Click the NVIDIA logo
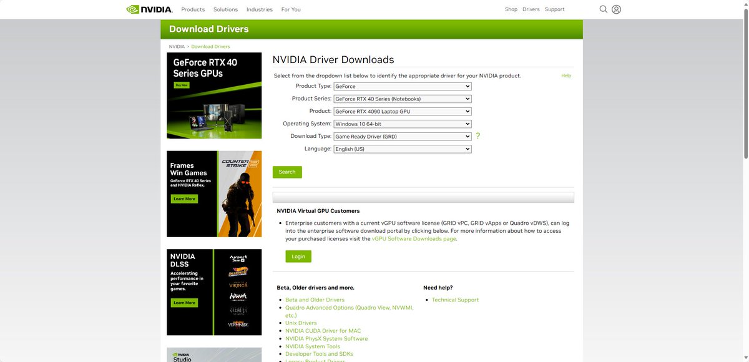Screen dimensions: 749x362 point(150,9)
